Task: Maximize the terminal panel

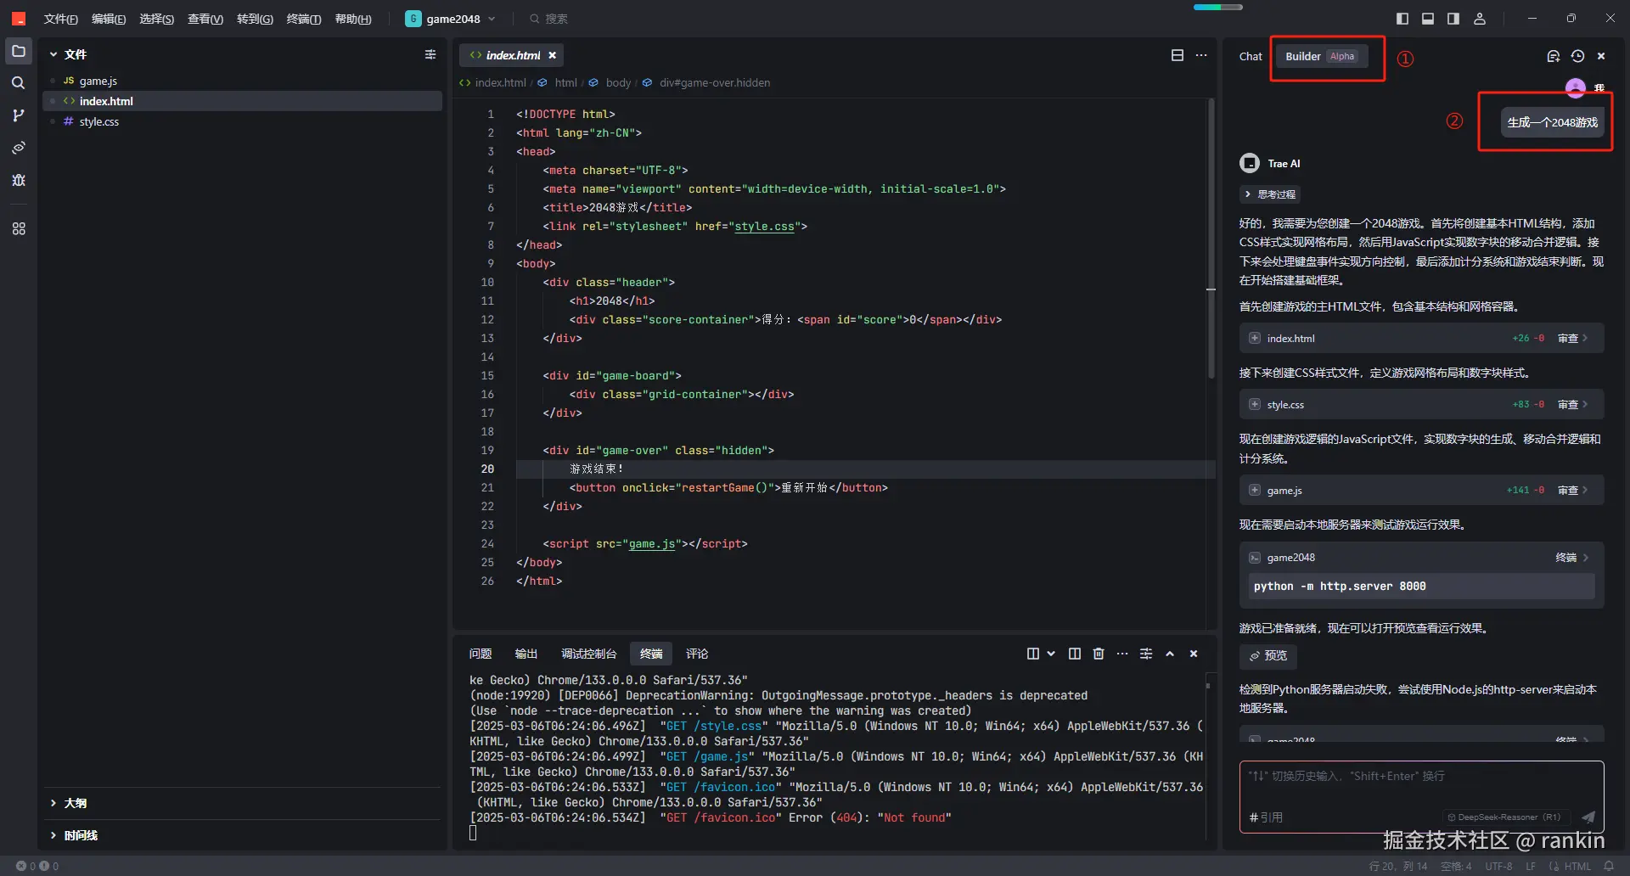Action: coord(1170,654)
